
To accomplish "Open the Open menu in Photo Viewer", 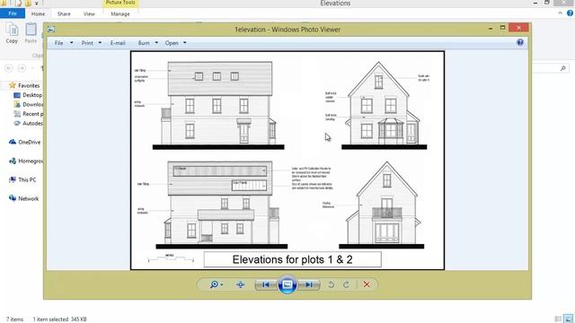I will point(172,43).
